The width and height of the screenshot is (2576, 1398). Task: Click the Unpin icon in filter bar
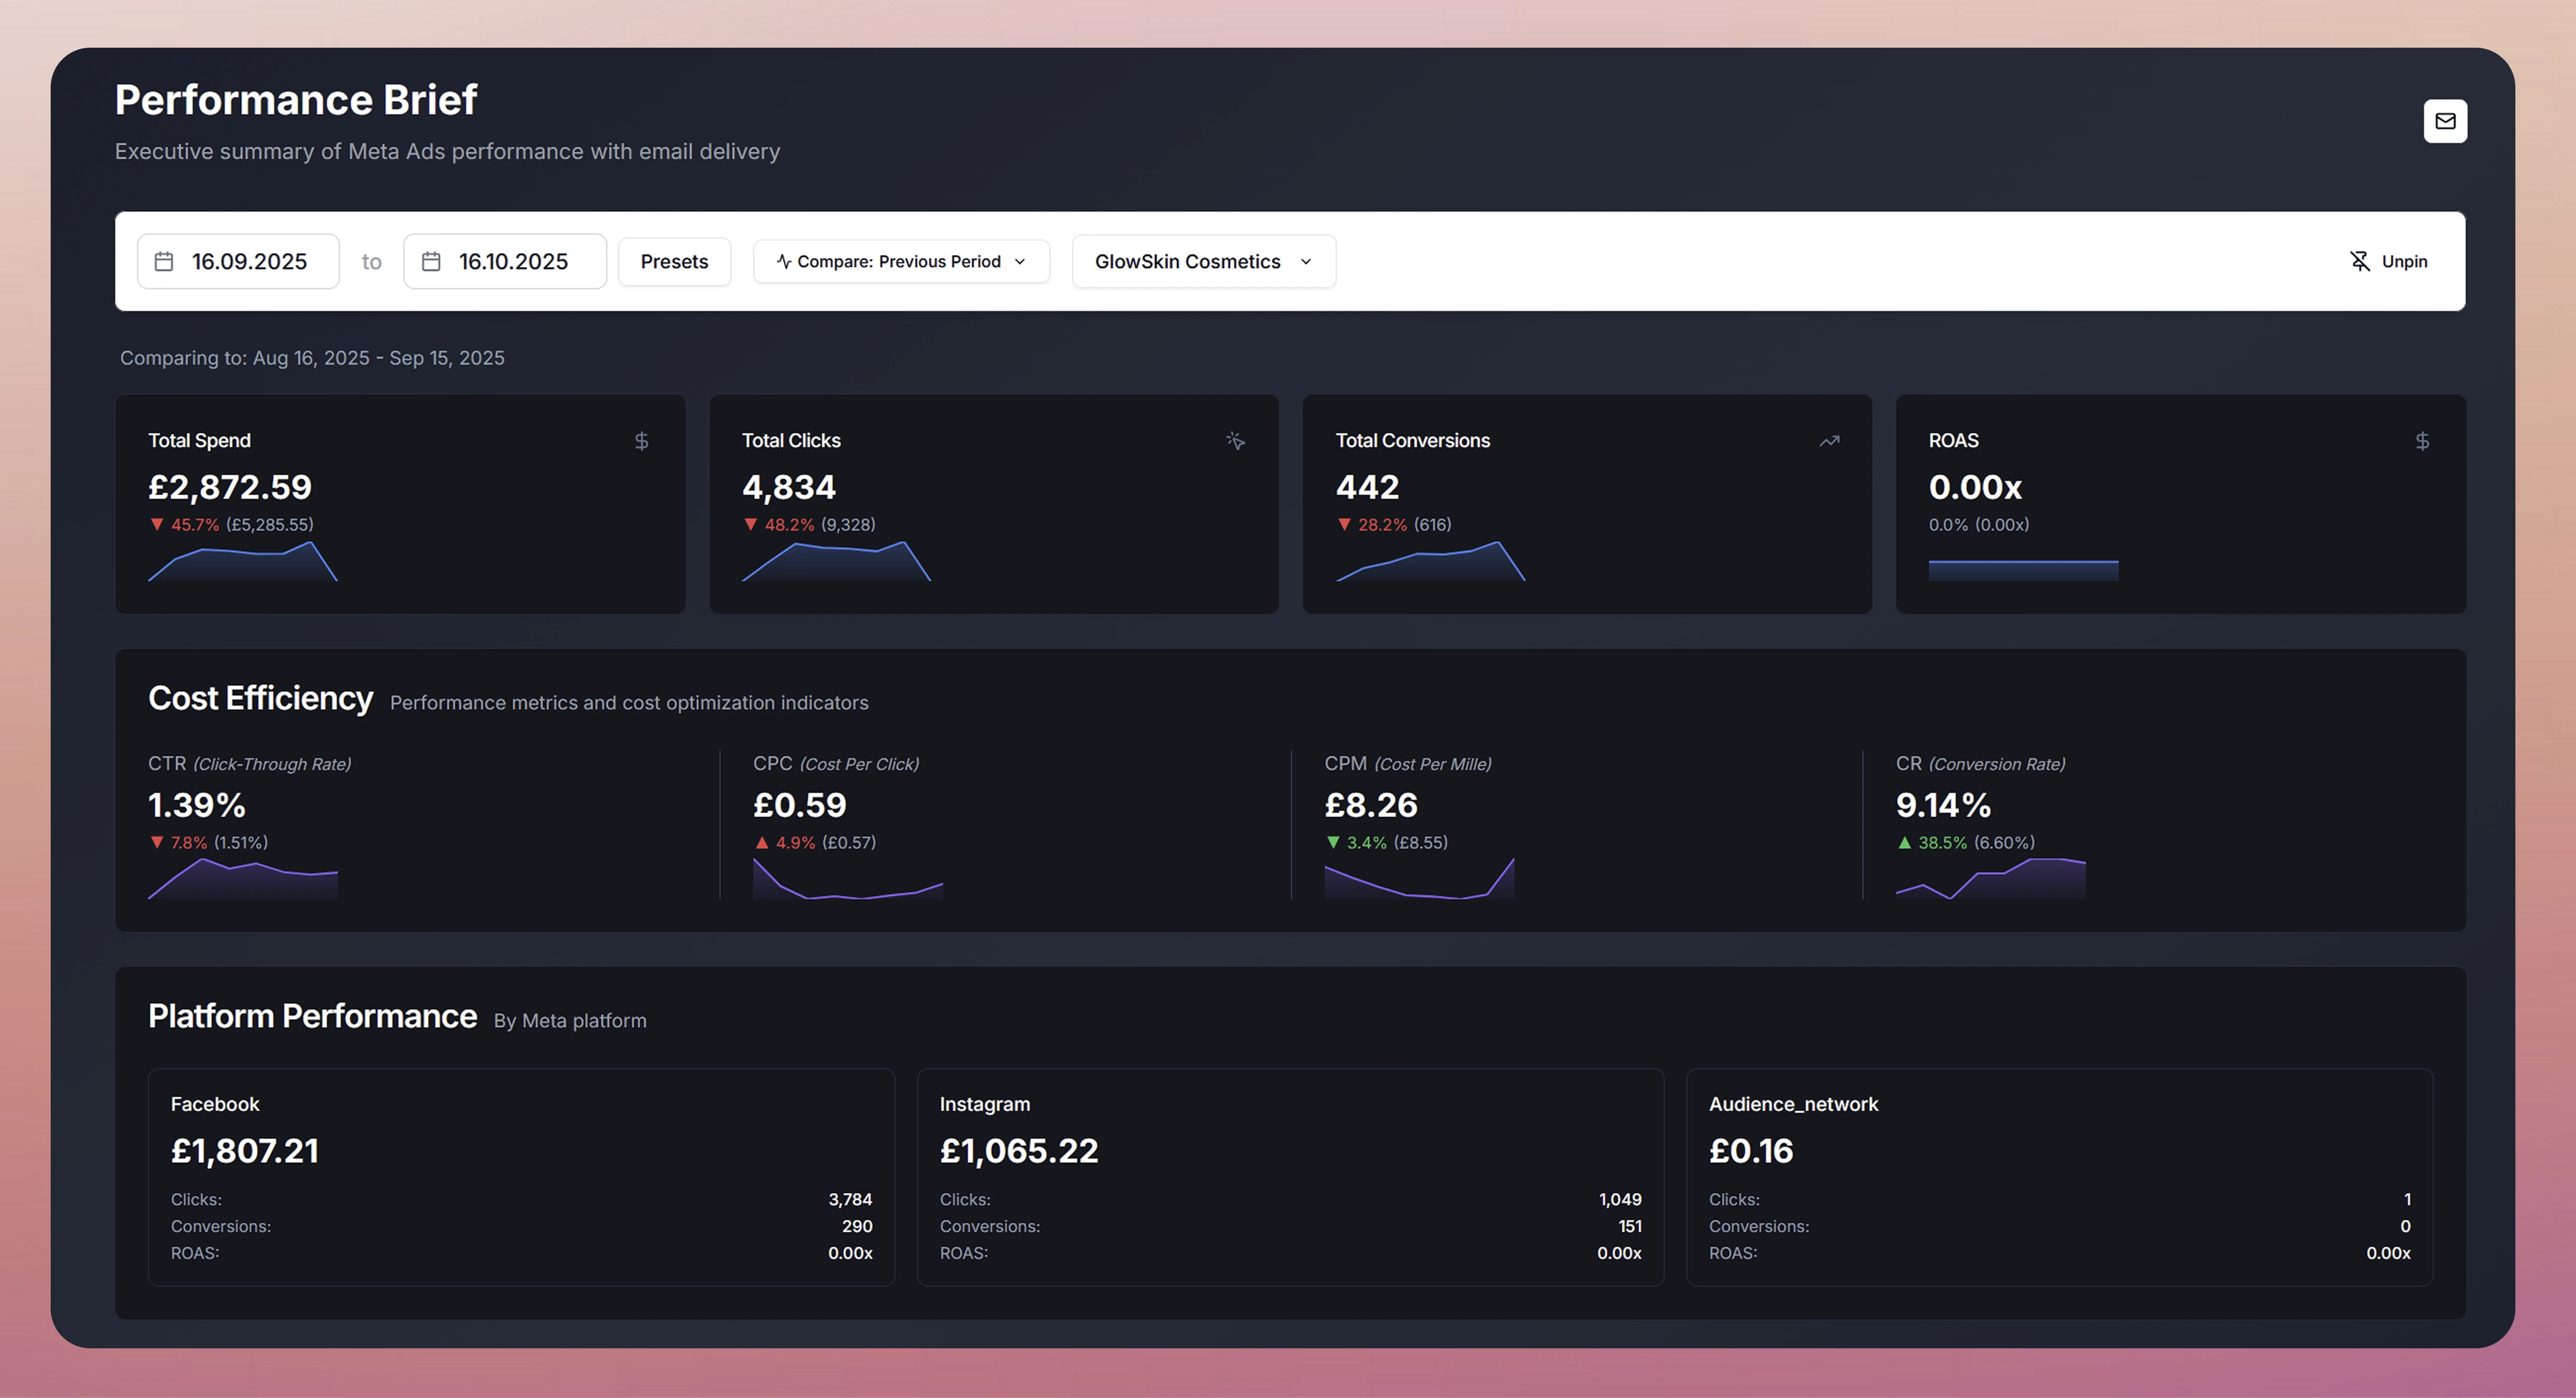point(2359,261)
